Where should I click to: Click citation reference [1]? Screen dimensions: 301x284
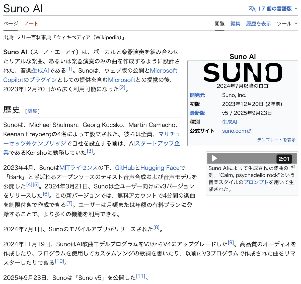pos(69,69)
